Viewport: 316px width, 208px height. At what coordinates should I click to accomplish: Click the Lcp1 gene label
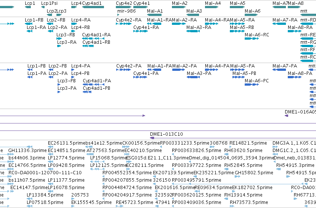coord(30,3)
